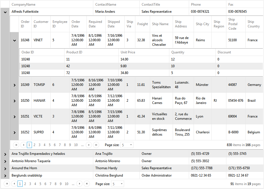
Task: Sort by the CompanyName column header
Action: pyautogui.click(x=23, y=5)
